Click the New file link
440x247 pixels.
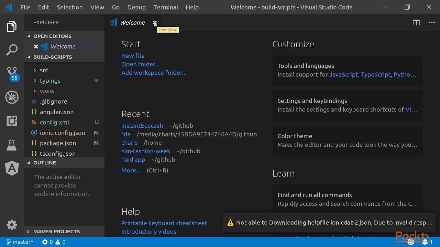click(133, 56)
